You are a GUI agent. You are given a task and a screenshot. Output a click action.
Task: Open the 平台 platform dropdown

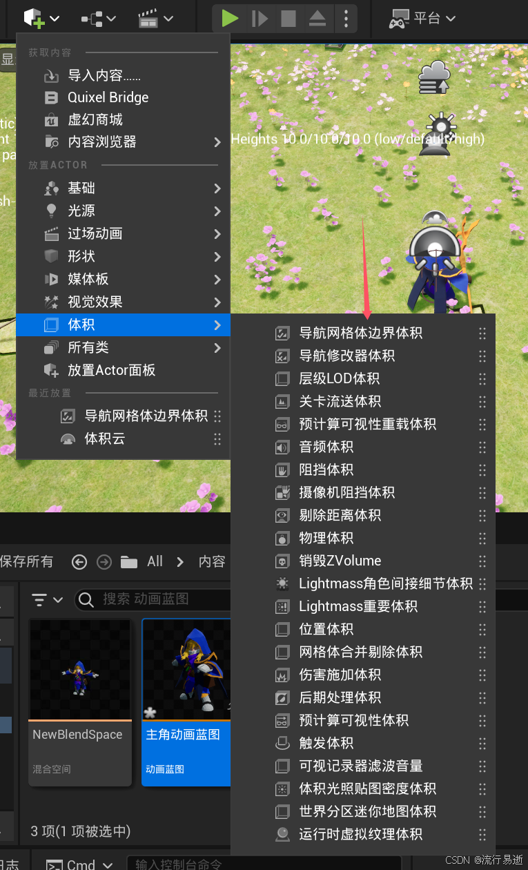click(x=422, y=18)
